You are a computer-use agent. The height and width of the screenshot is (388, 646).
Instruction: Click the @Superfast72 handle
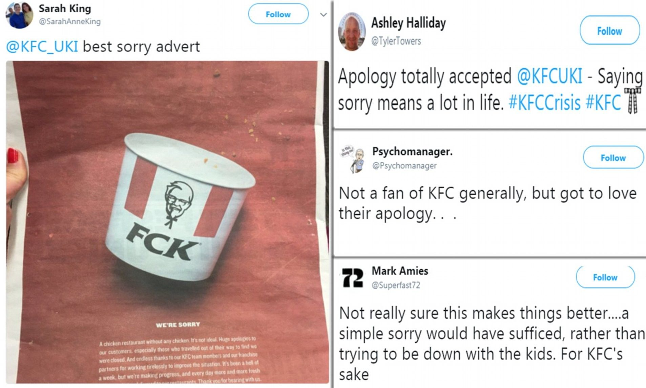tap(396, 285)
